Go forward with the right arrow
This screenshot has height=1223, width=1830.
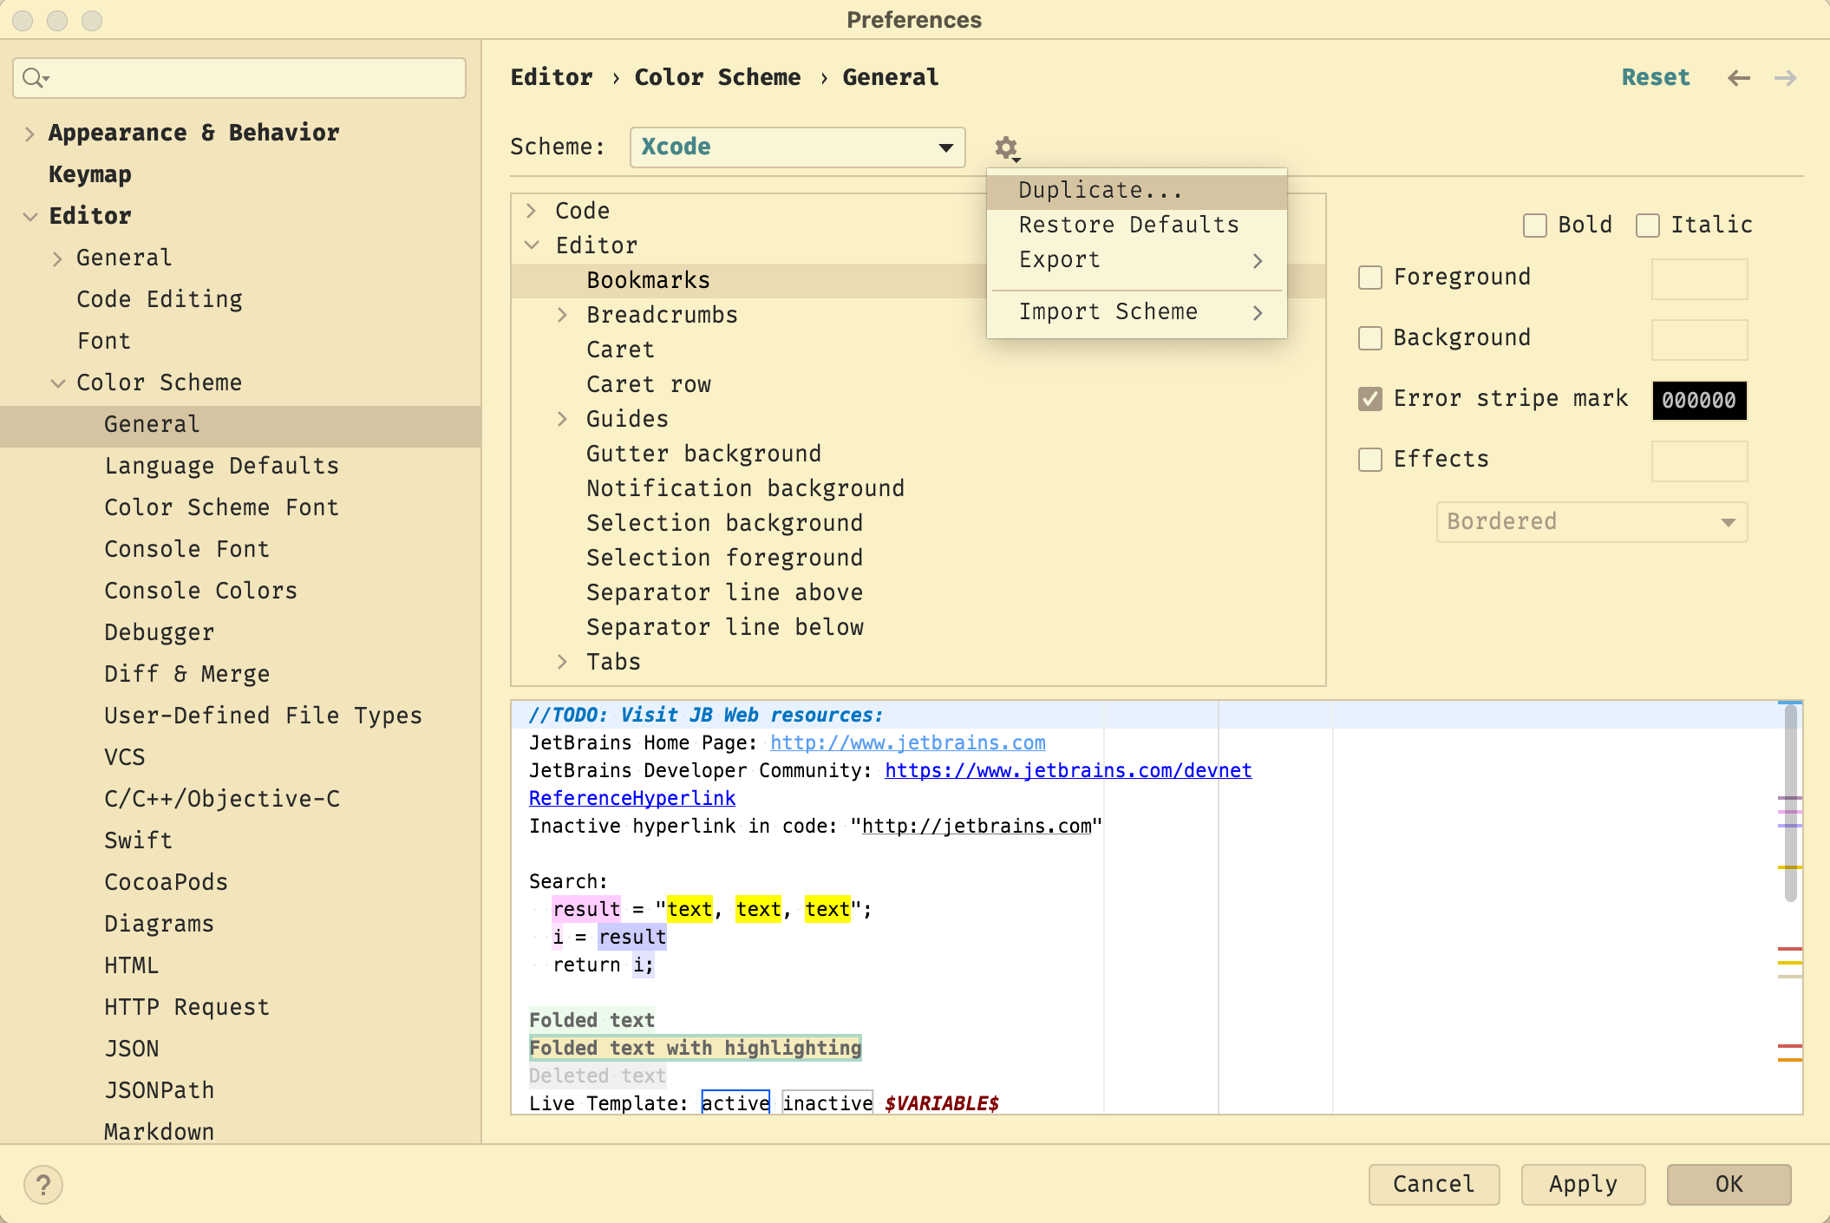point(1786,78)
